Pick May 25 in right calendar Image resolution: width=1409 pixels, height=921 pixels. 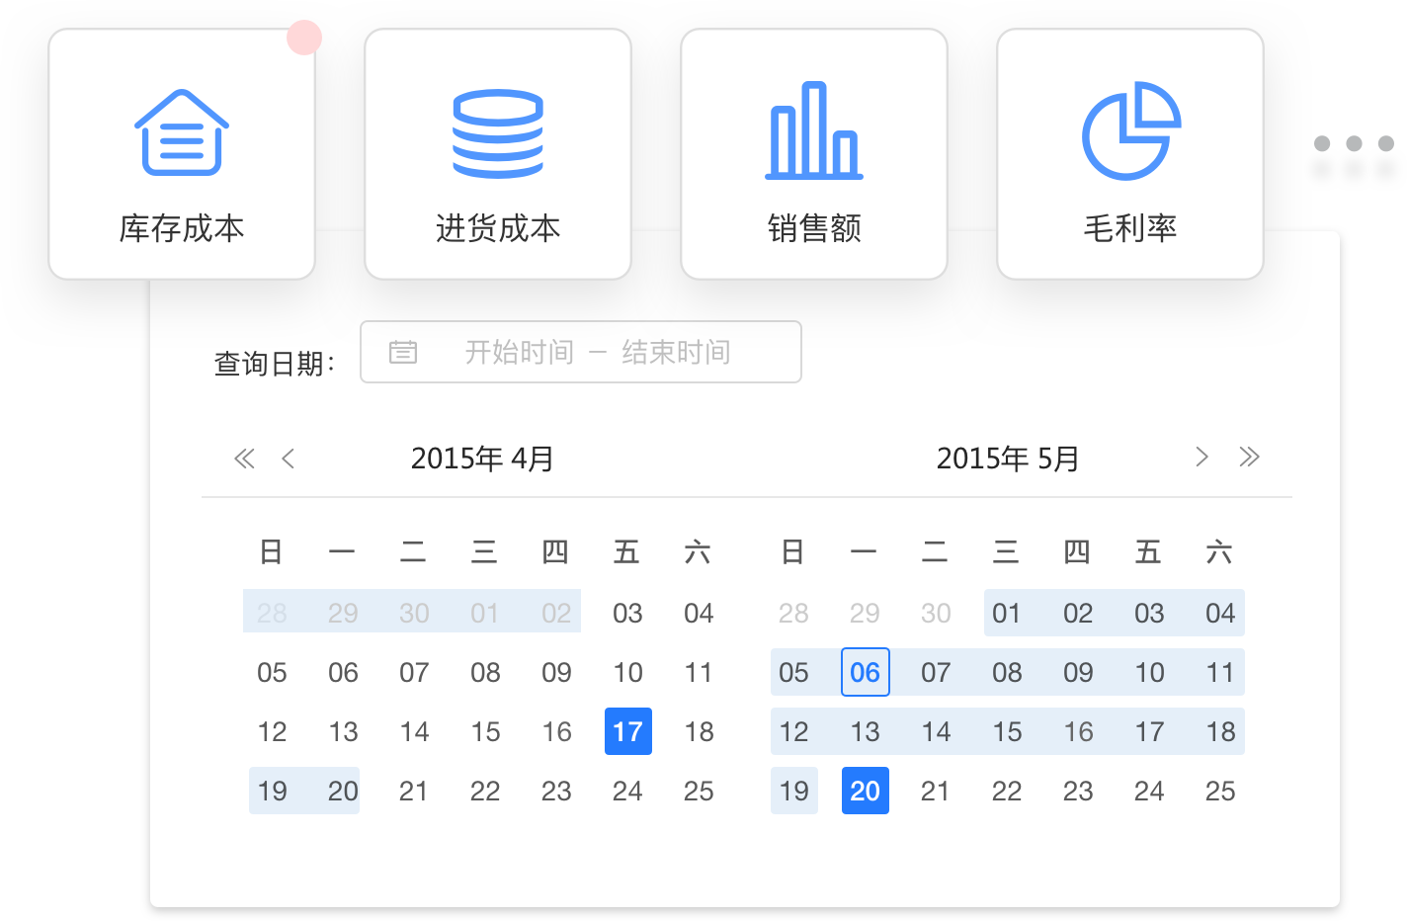point(1221,791)
